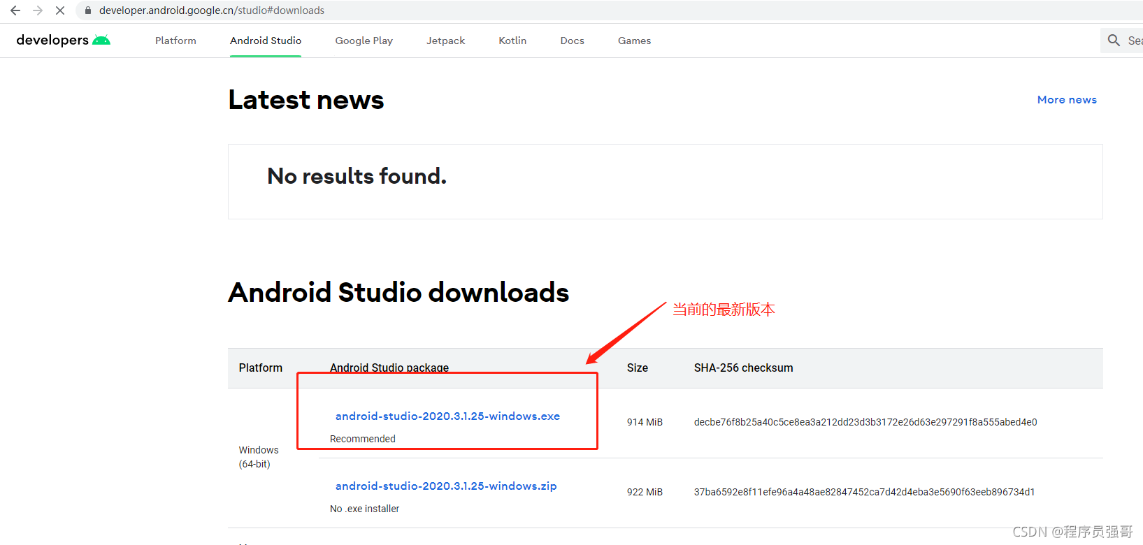This screenshot has width=1143, height=545.
Task: Select the Android Studio tab
Action: point(266,41)
